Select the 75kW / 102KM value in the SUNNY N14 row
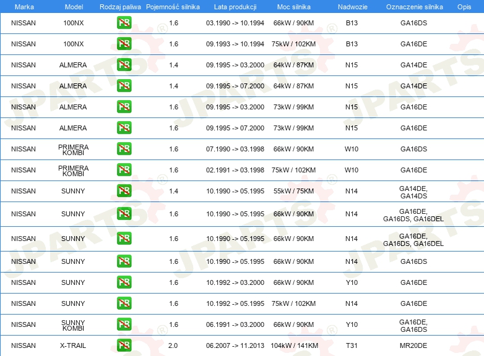 coord(293,303)
